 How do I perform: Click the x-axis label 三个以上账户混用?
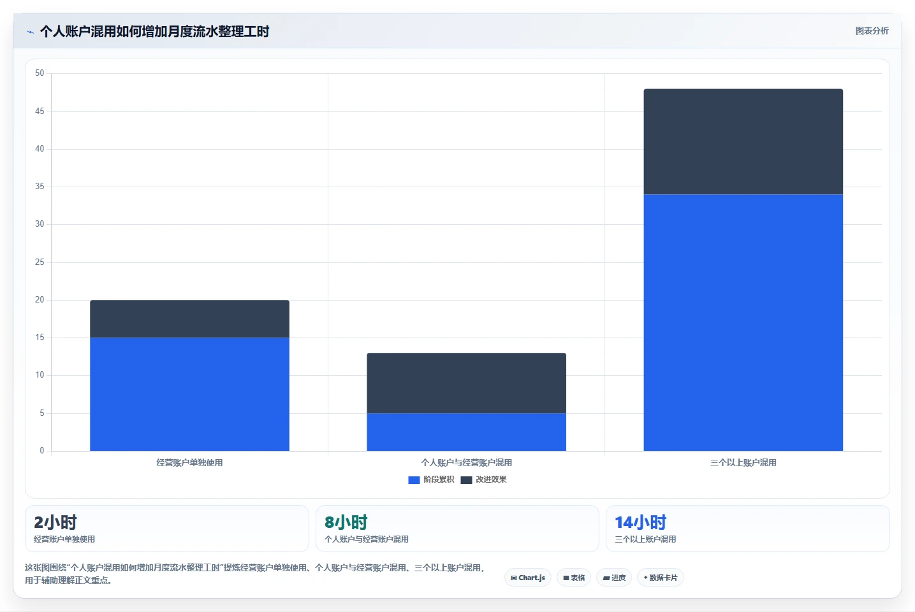tap(743, 463)
